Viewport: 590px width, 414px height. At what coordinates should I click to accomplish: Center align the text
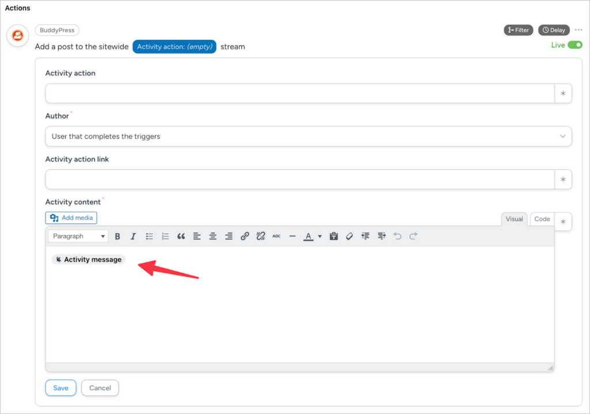coord(213,236)
